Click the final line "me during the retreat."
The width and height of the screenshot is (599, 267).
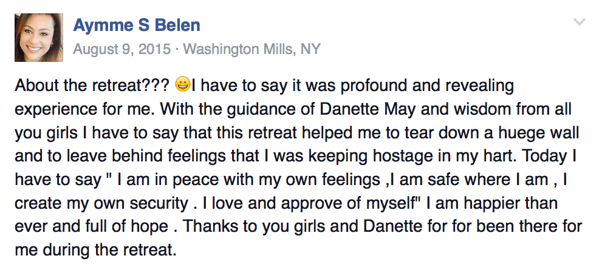point(97,250)
